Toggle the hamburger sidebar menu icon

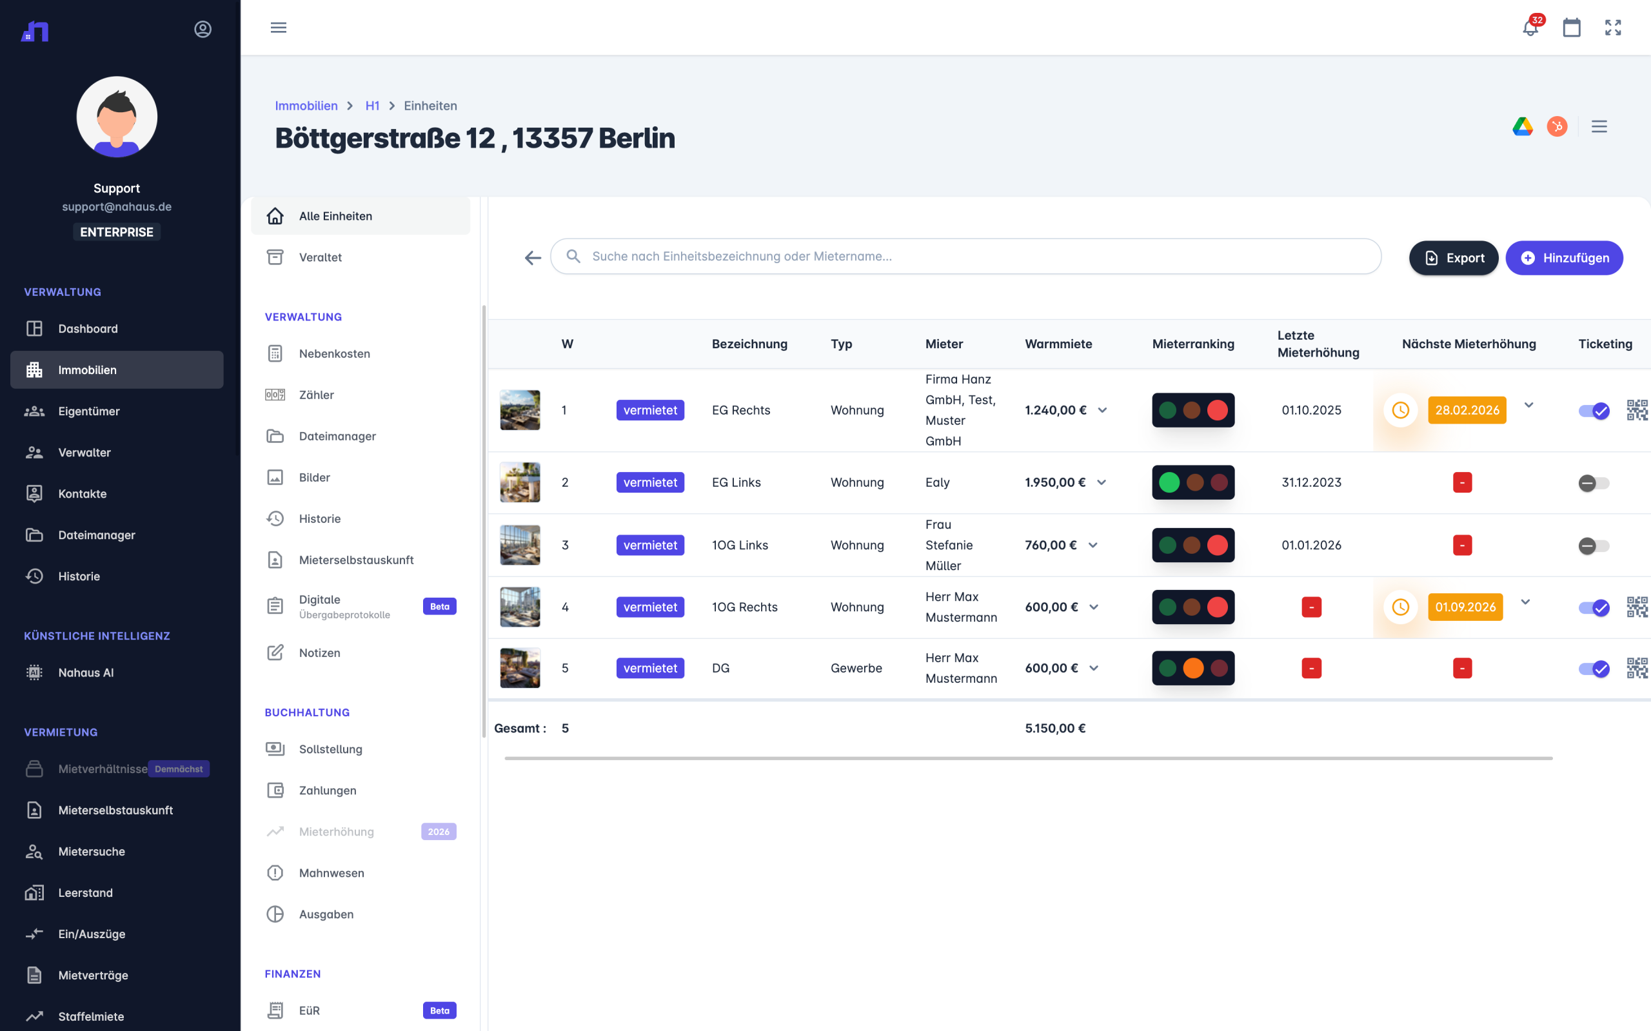(278, 28)
